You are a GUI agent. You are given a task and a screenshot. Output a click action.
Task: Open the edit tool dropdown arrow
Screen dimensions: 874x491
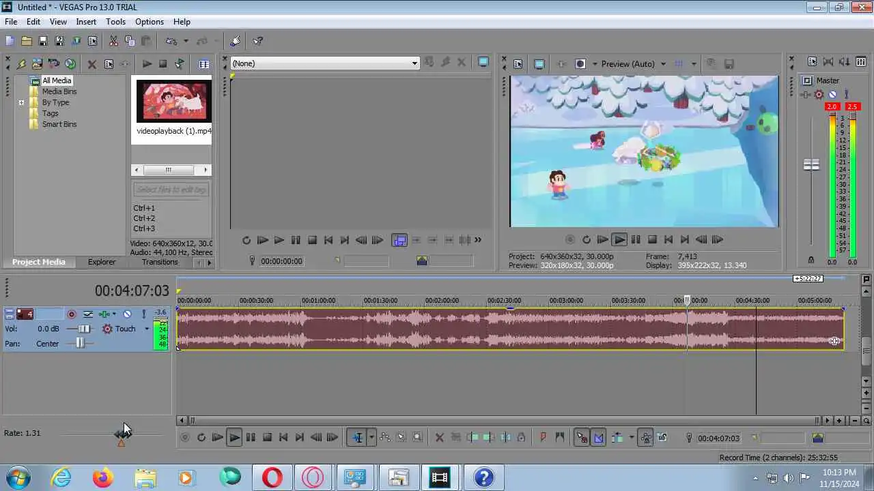coord(371,438)
